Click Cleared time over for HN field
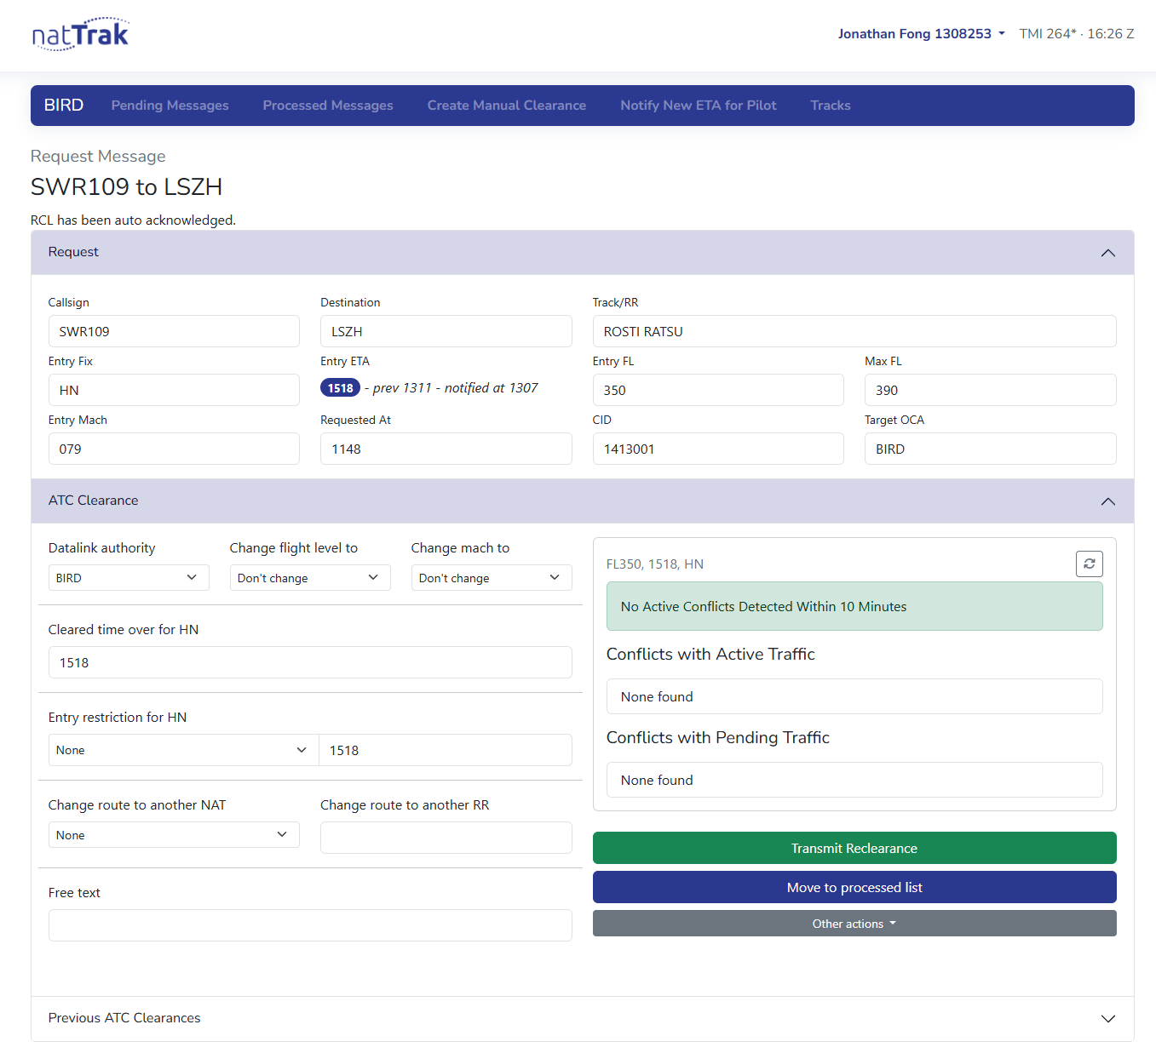1156x1053 pixels. 310,662
